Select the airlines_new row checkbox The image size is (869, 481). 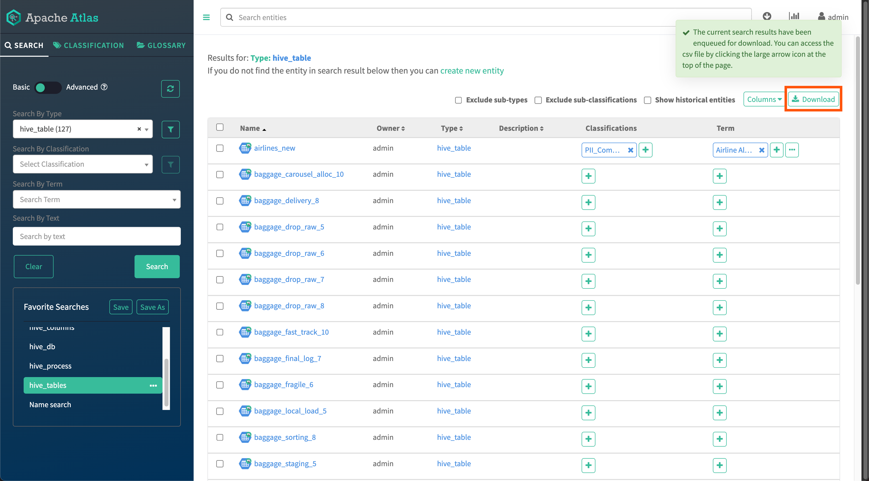[x=220, y=148]
